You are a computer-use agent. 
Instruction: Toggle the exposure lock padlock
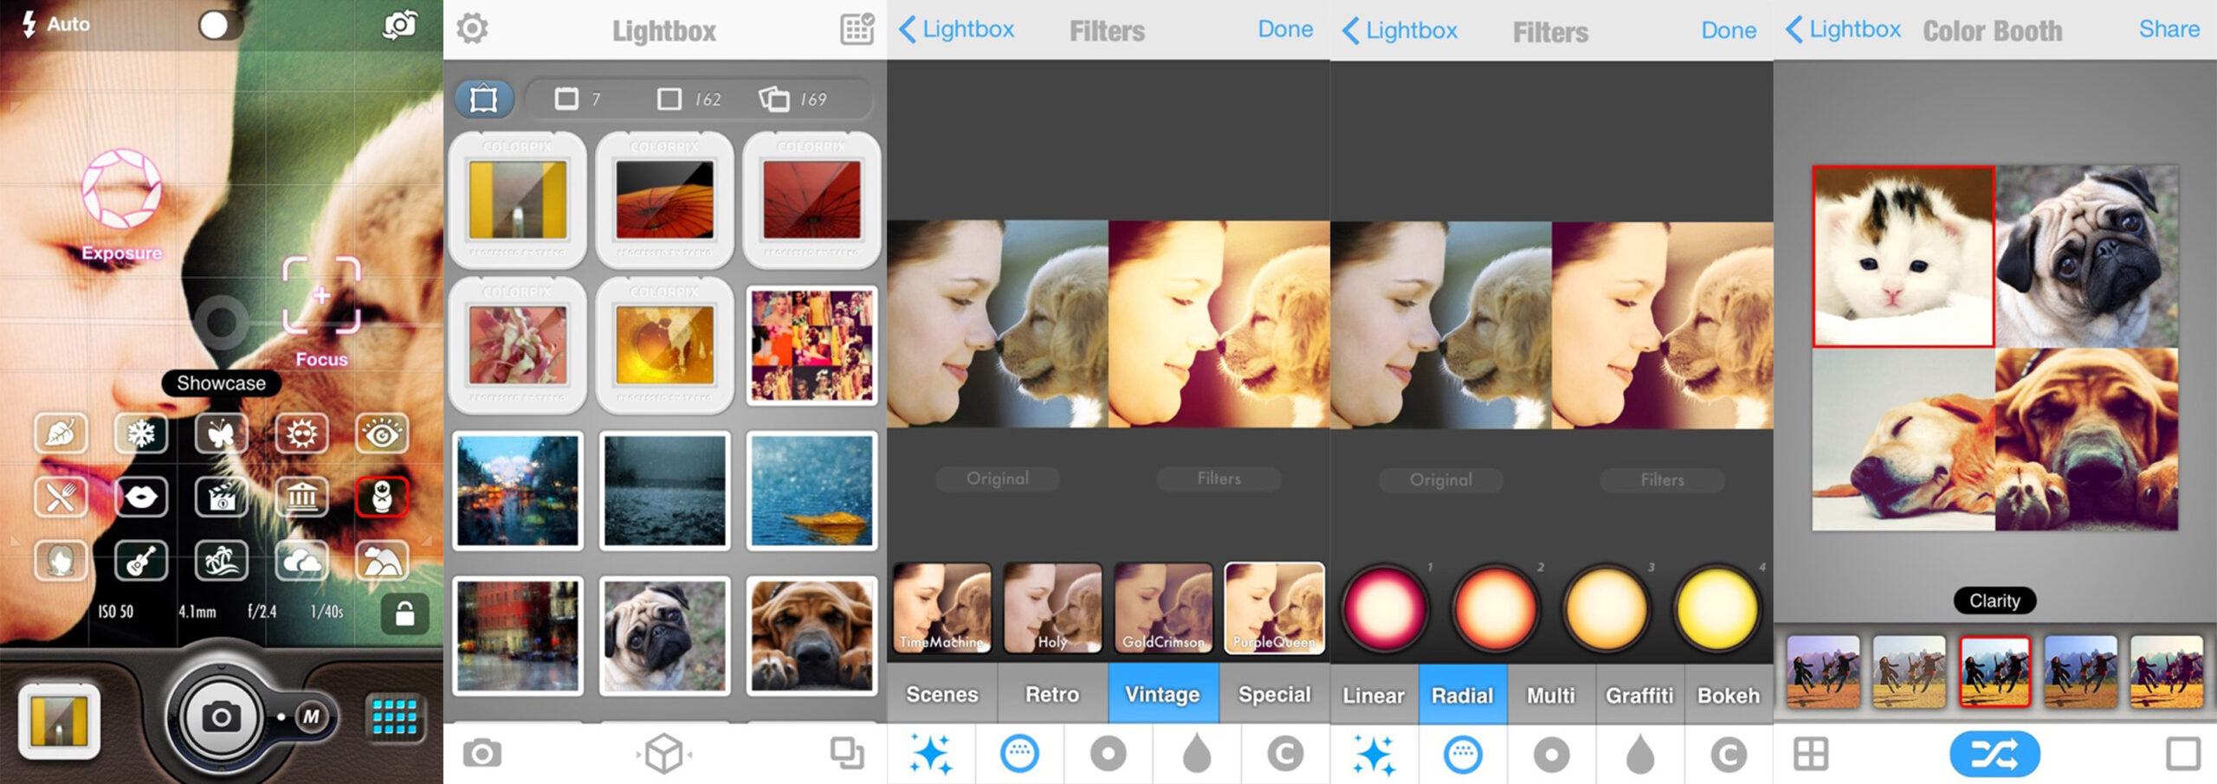(x=404, y=614)
